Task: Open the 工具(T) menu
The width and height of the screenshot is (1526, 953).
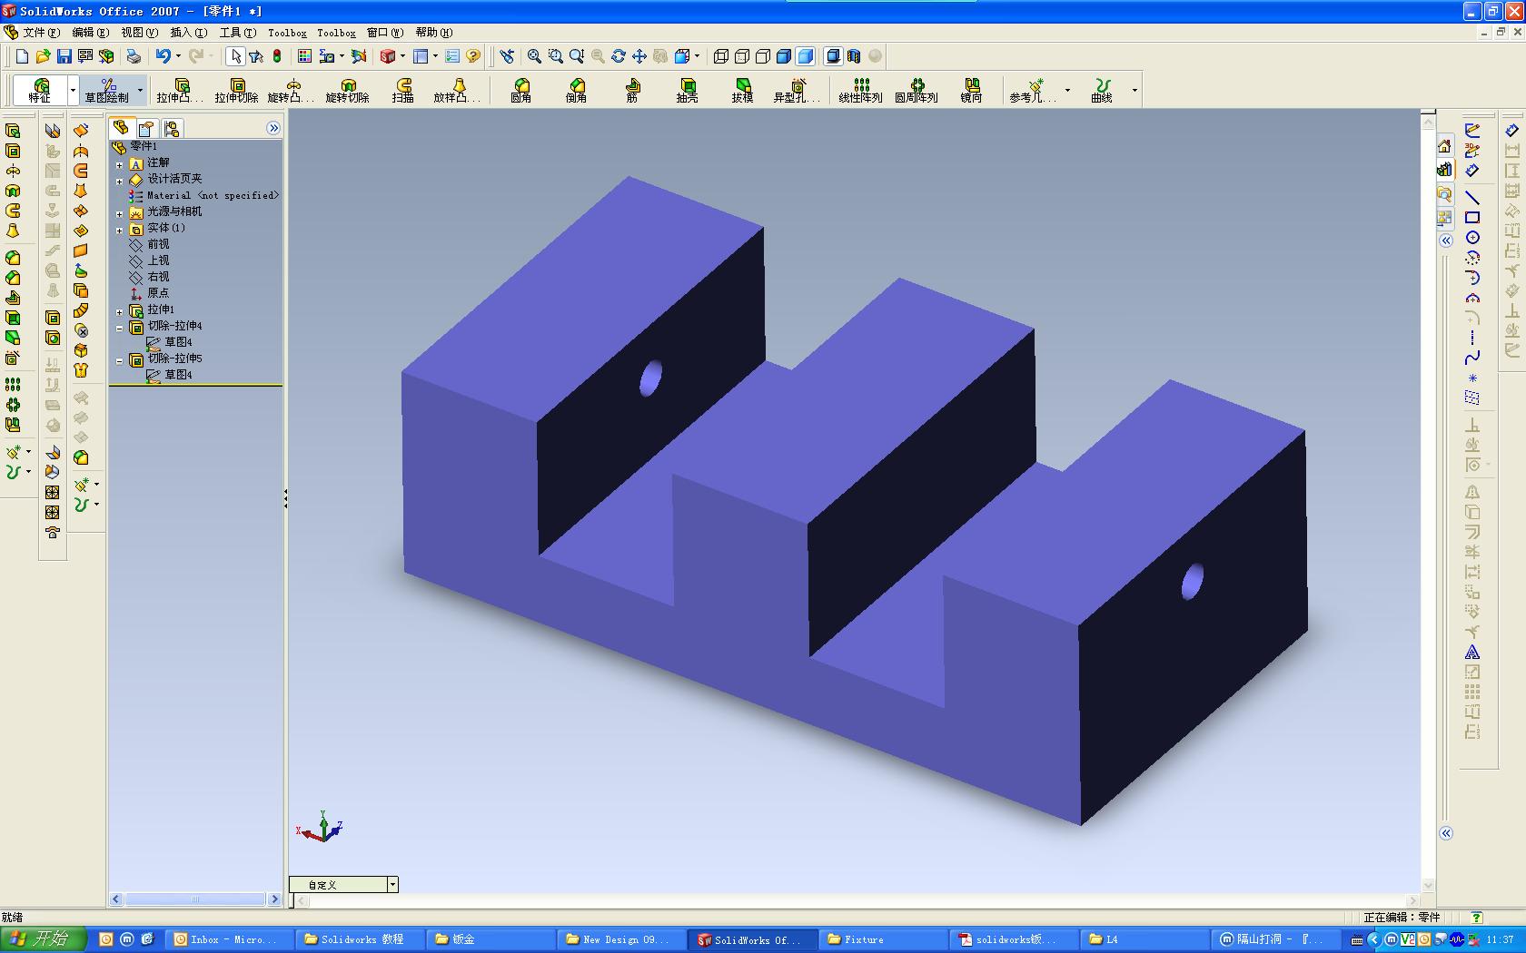Action: [x=237, y=33]
